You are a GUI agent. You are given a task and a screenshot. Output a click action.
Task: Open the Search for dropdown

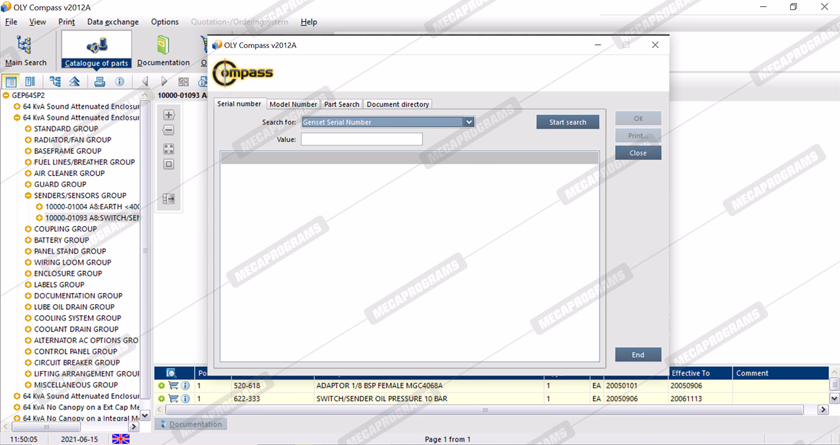point(469,122)
